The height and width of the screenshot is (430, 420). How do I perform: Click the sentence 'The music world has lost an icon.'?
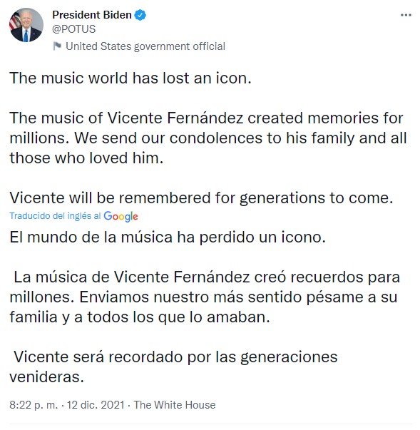point(130,78)
